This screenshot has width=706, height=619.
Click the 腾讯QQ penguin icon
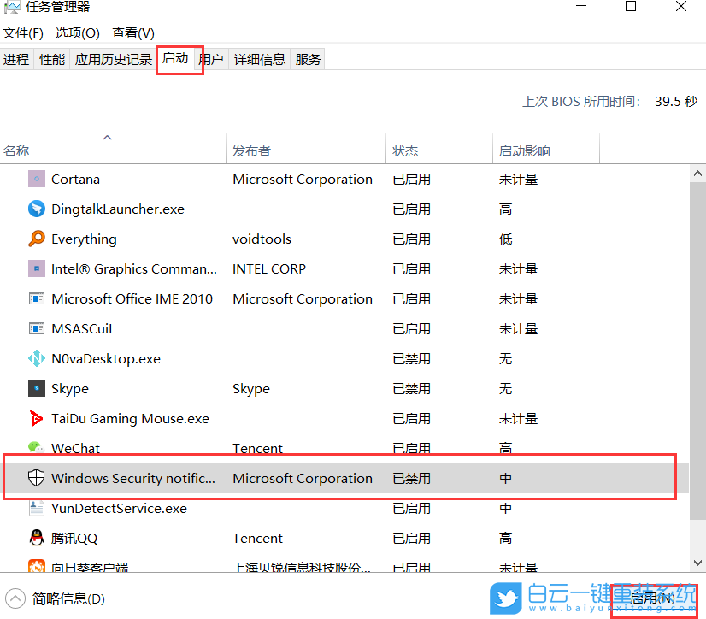point(34,538)
